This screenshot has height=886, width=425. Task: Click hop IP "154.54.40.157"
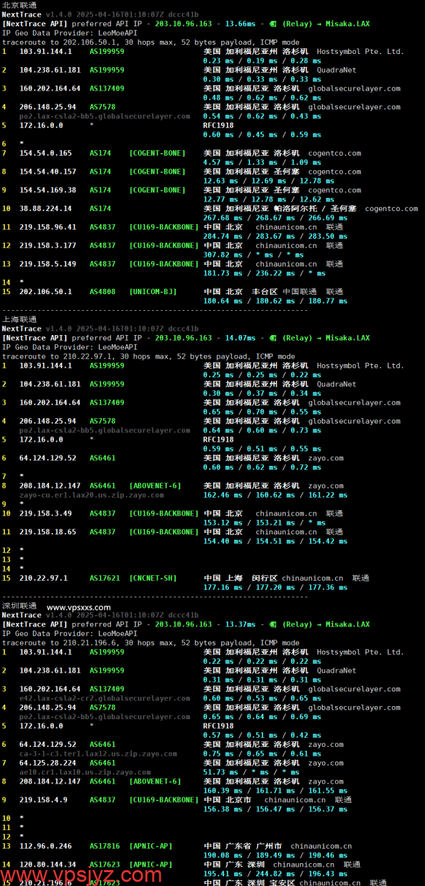pyautogui.click(x=48, y=172)
